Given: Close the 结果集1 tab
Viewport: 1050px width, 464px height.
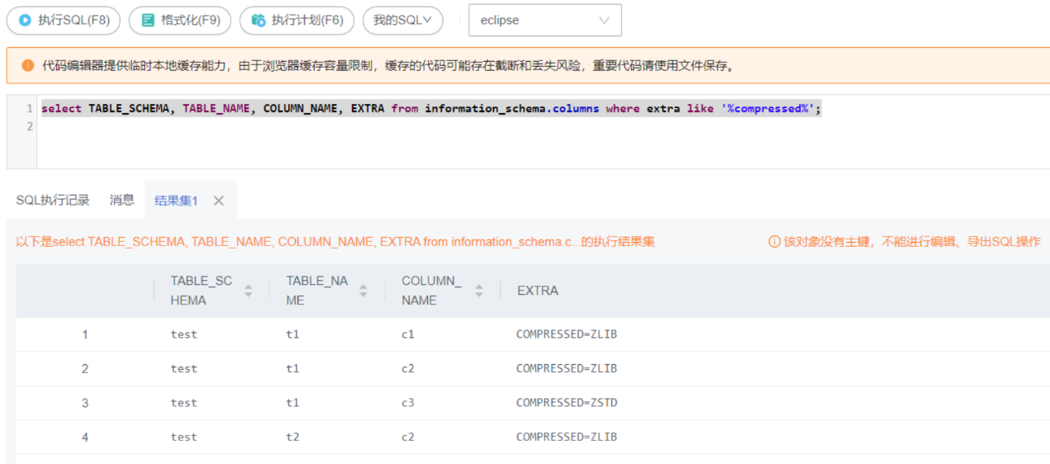Looking at the screenshot, I should coord(219,201).
